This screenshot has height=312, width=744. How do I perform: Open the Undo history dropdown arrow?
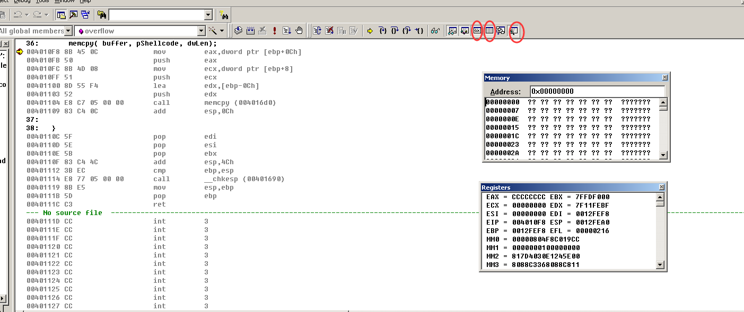[27, 15]
